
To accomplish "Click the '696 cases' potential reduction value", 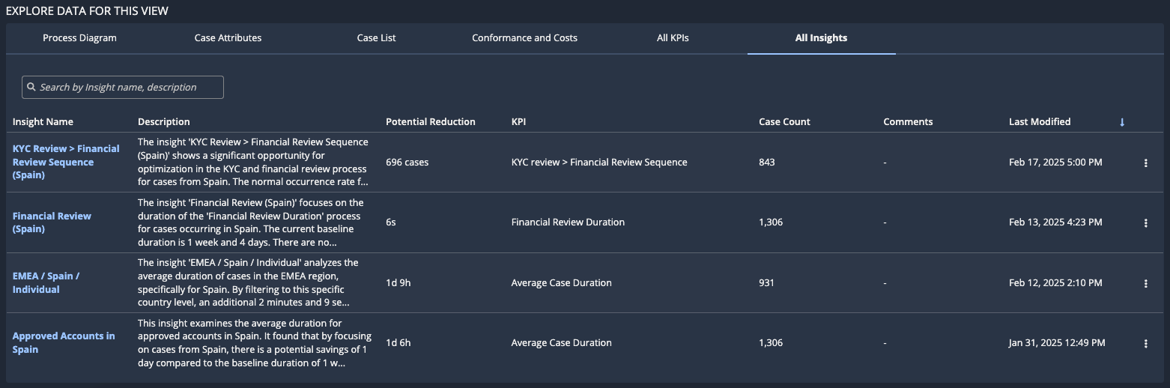I will pyautogui.click(x=407, y=162).
